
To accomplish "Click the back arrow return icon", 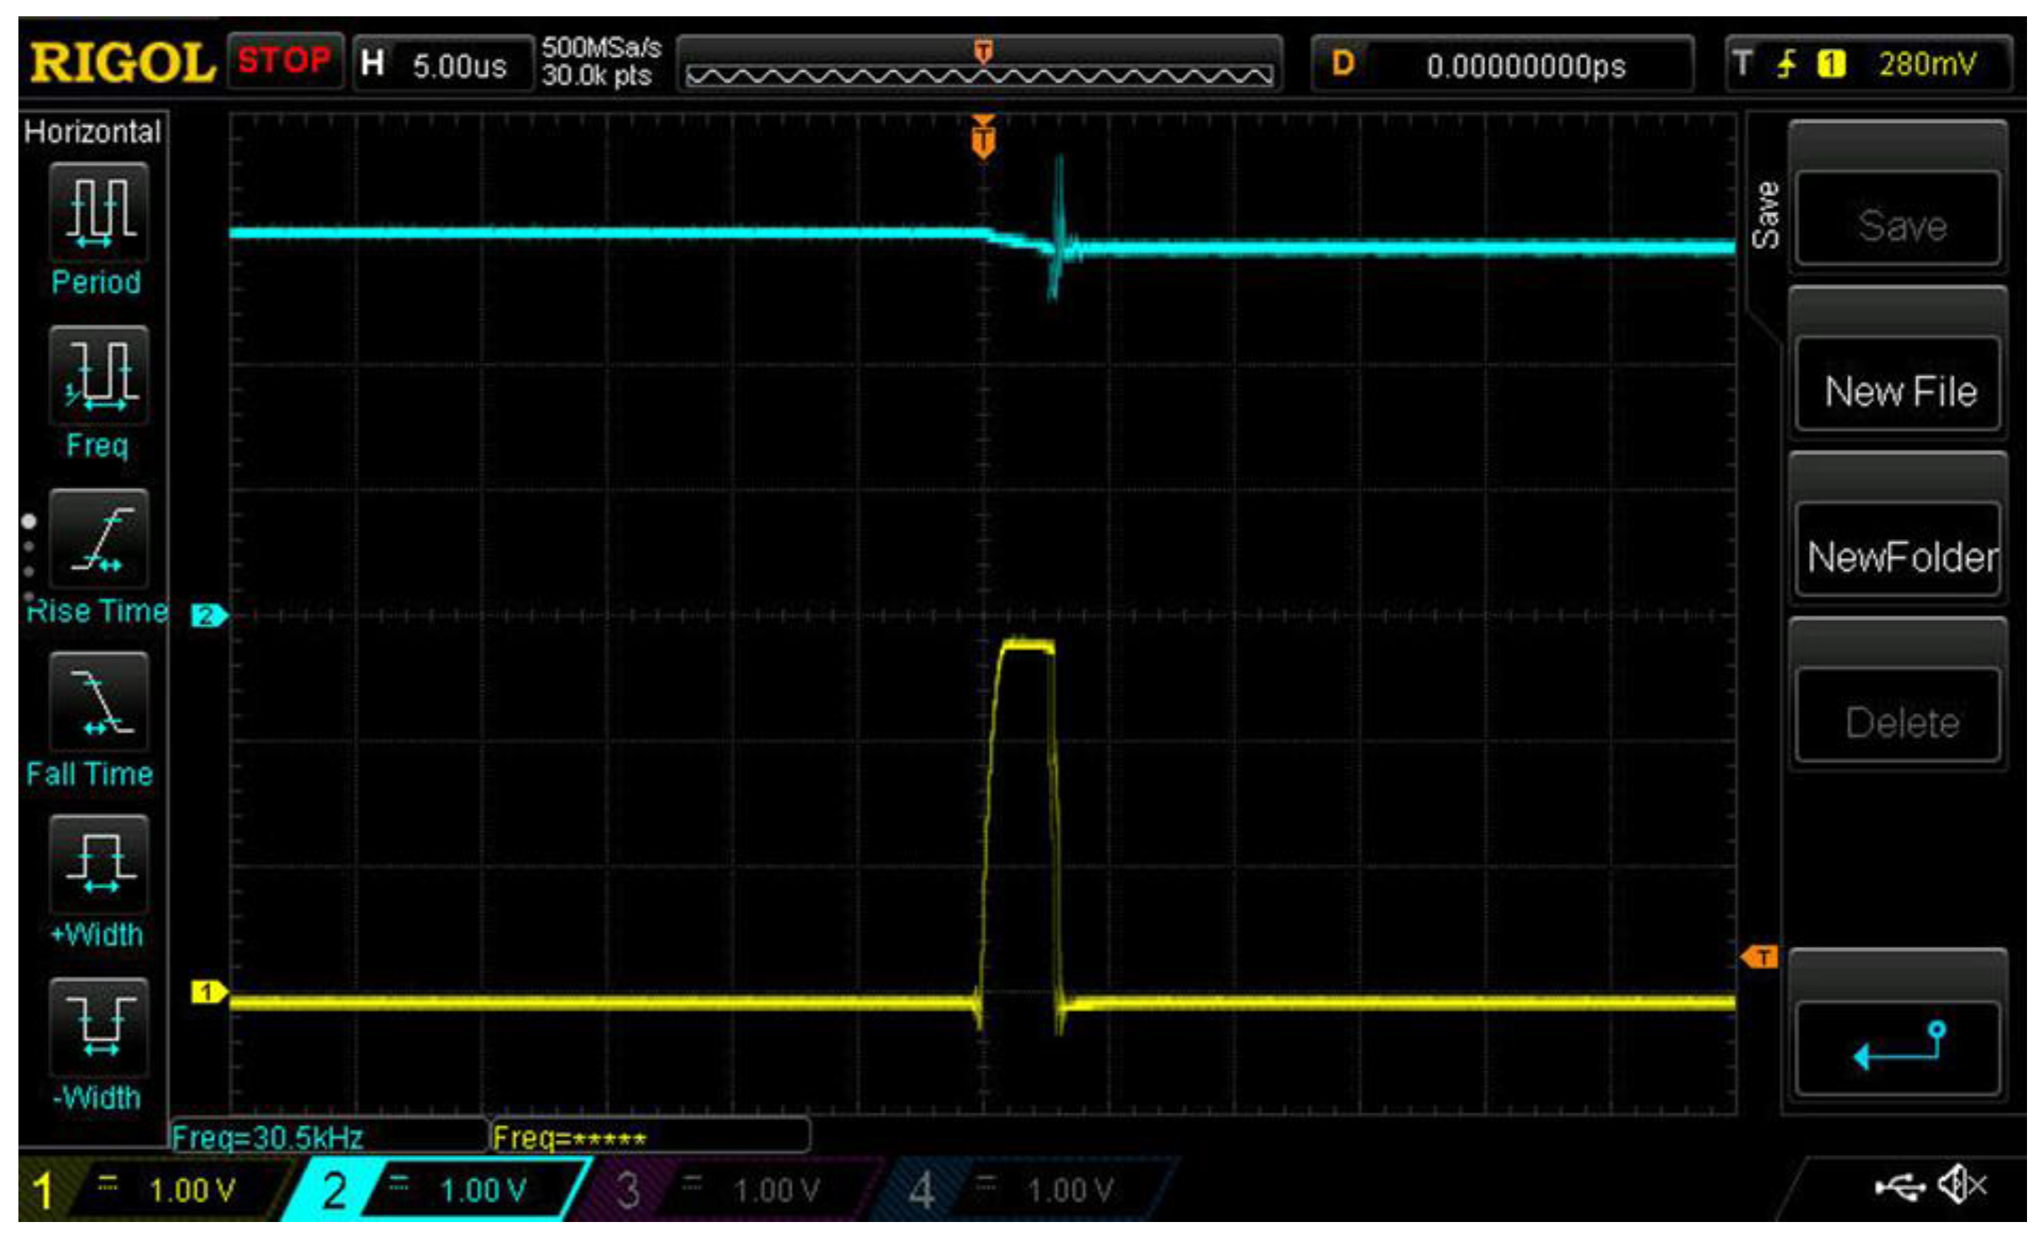I will click(1898, 1049).
